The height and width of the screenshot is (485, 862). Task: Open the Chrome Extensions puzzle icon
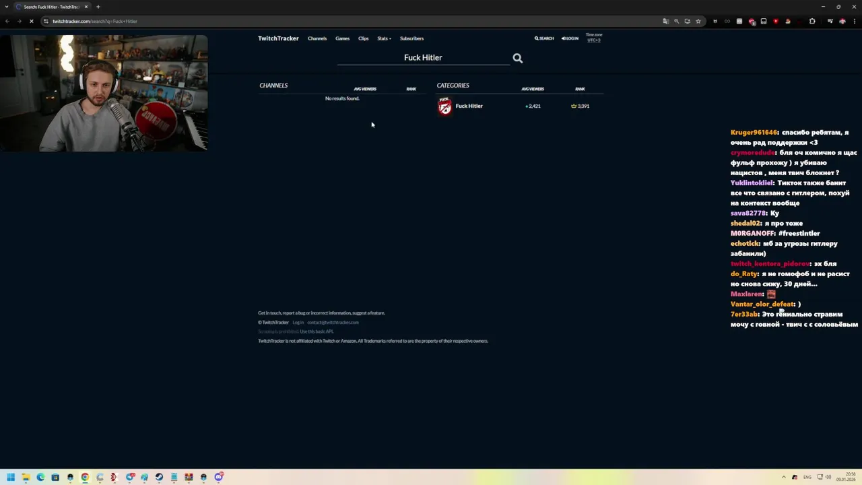point(812,21)
